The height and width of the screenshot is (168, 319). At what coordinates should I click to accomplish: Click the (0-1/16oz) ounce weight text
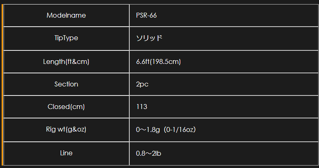(x=179, y=129)
